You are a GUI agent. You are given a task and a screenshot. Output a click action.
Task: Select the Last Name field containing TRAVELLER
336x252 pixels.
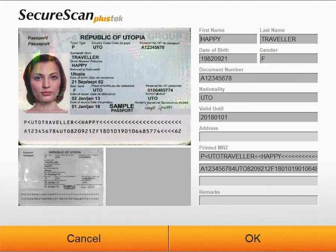tap(289, 39)
